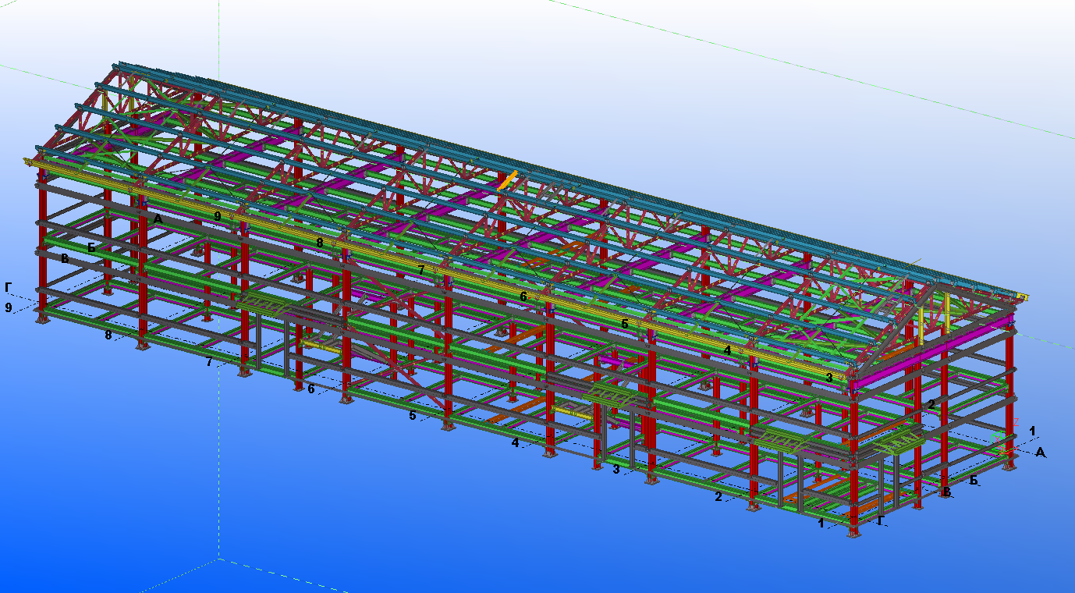Click grid label Г beside lower label 1
The height and width of the screenshot is (593, 1075).
881,520
